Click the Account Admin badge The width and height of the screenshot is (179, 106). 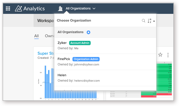(x=80, y=43)
